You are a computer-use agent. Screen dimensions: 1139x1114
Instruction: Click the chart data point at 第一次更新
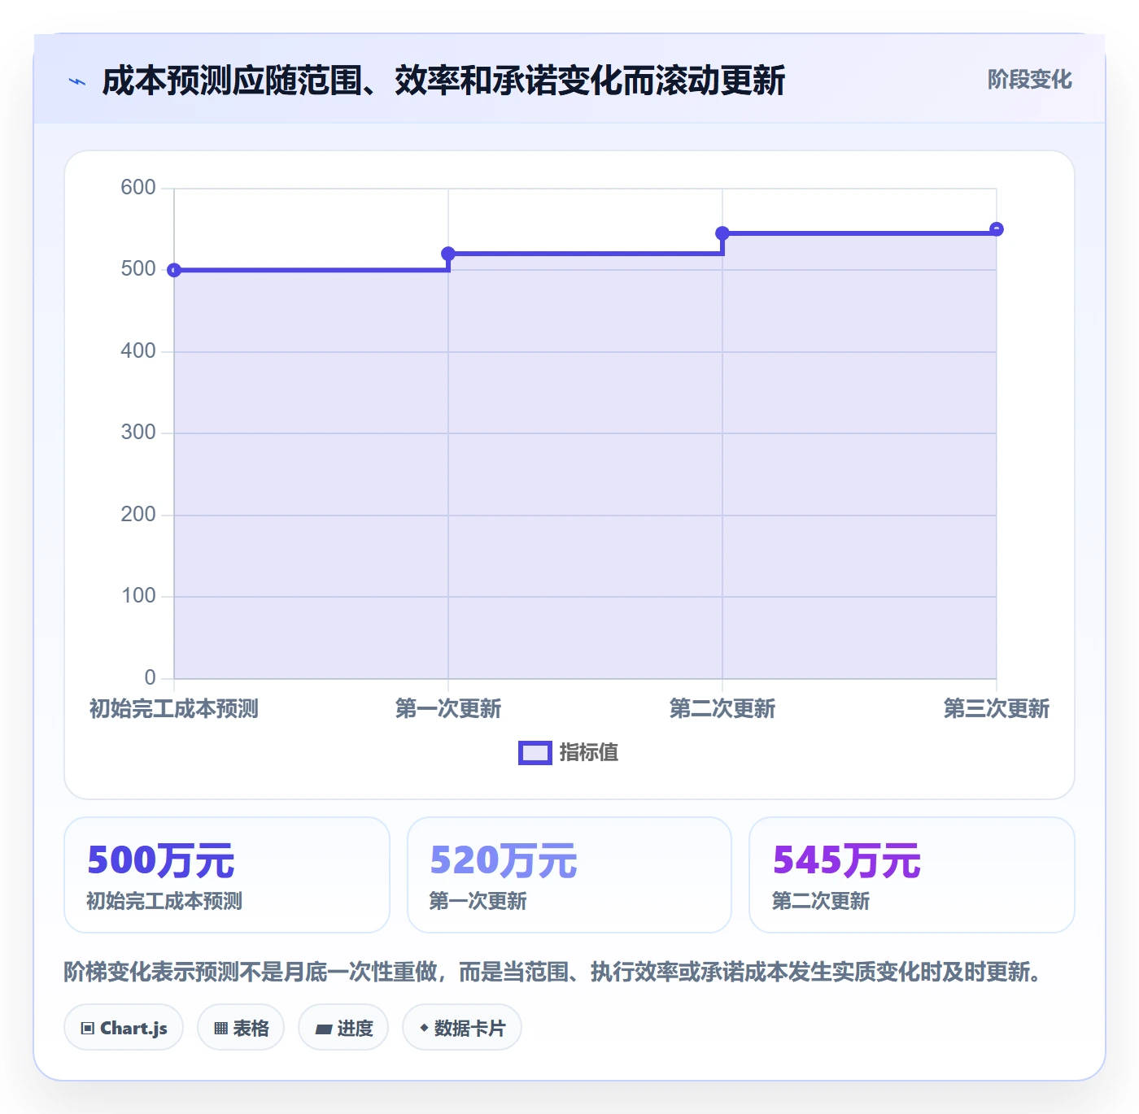point(448,254)
